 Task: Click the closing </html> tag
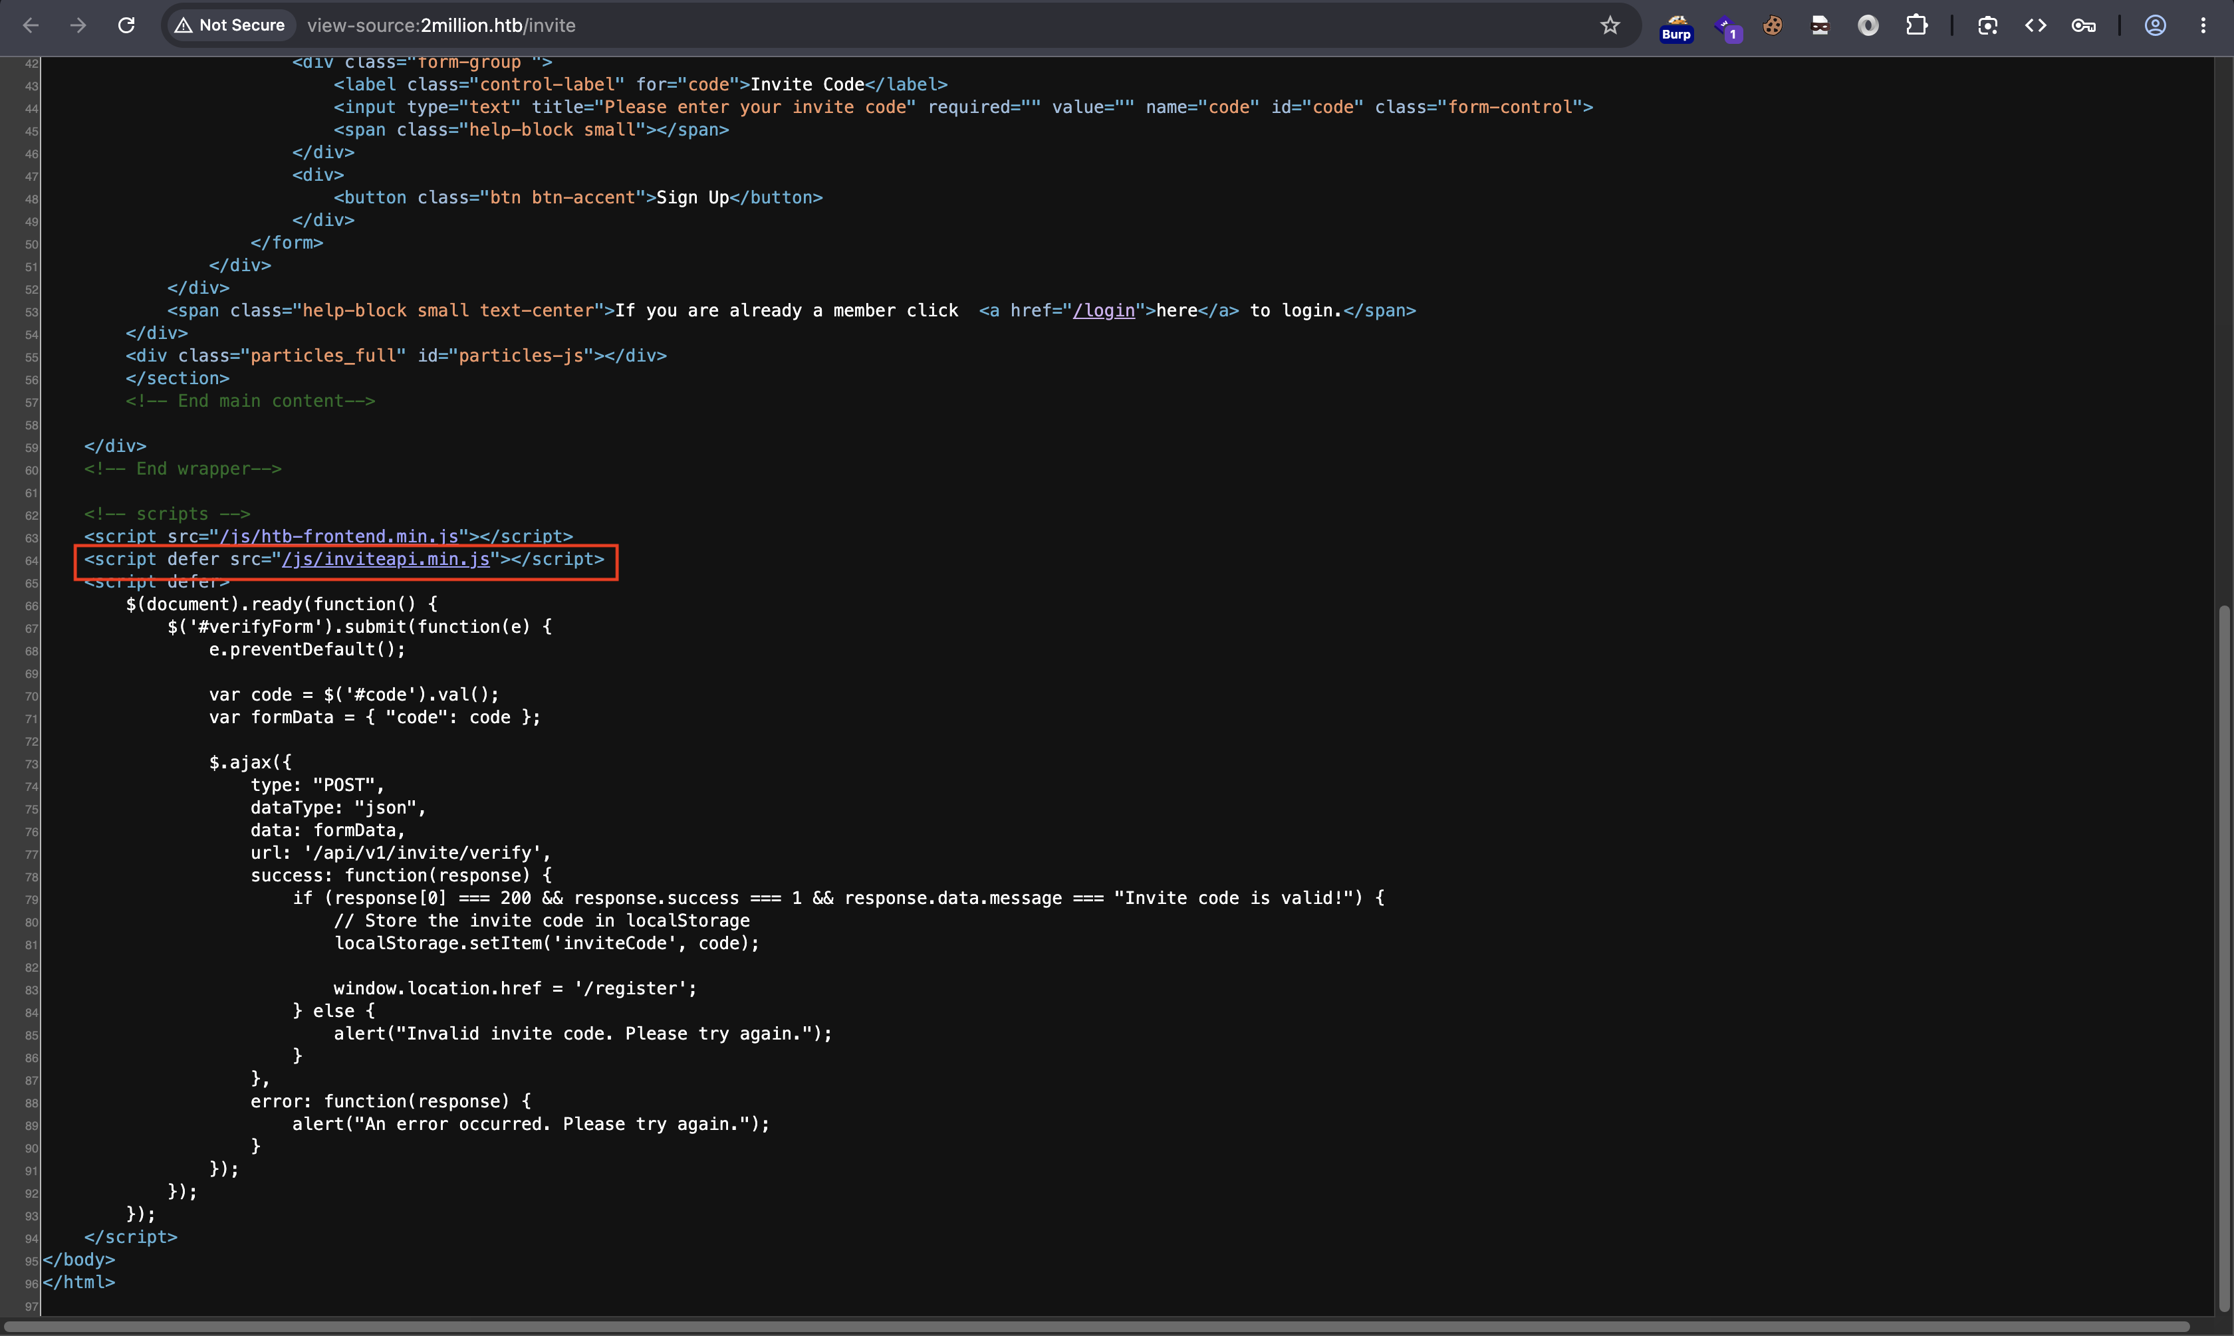tap(79, 1282)
